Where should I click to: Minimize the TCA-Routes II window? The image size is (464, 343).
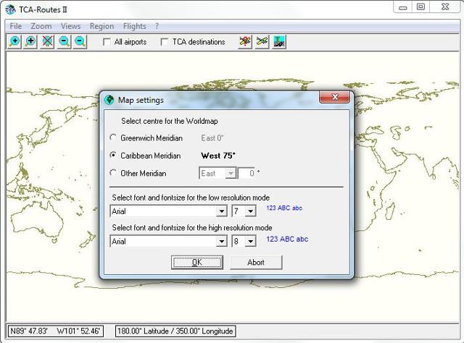[402, 7]
